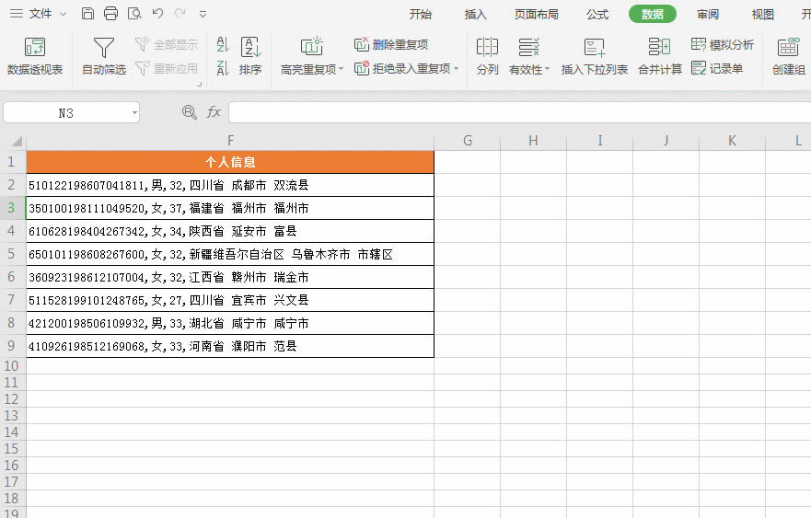Select row 1 header
811x518 pixels.
pos(12,162)
